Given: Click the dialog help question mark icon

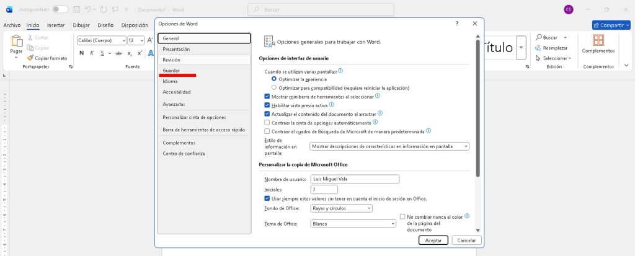Looking at the screenshot, I should tap(457, 23).
